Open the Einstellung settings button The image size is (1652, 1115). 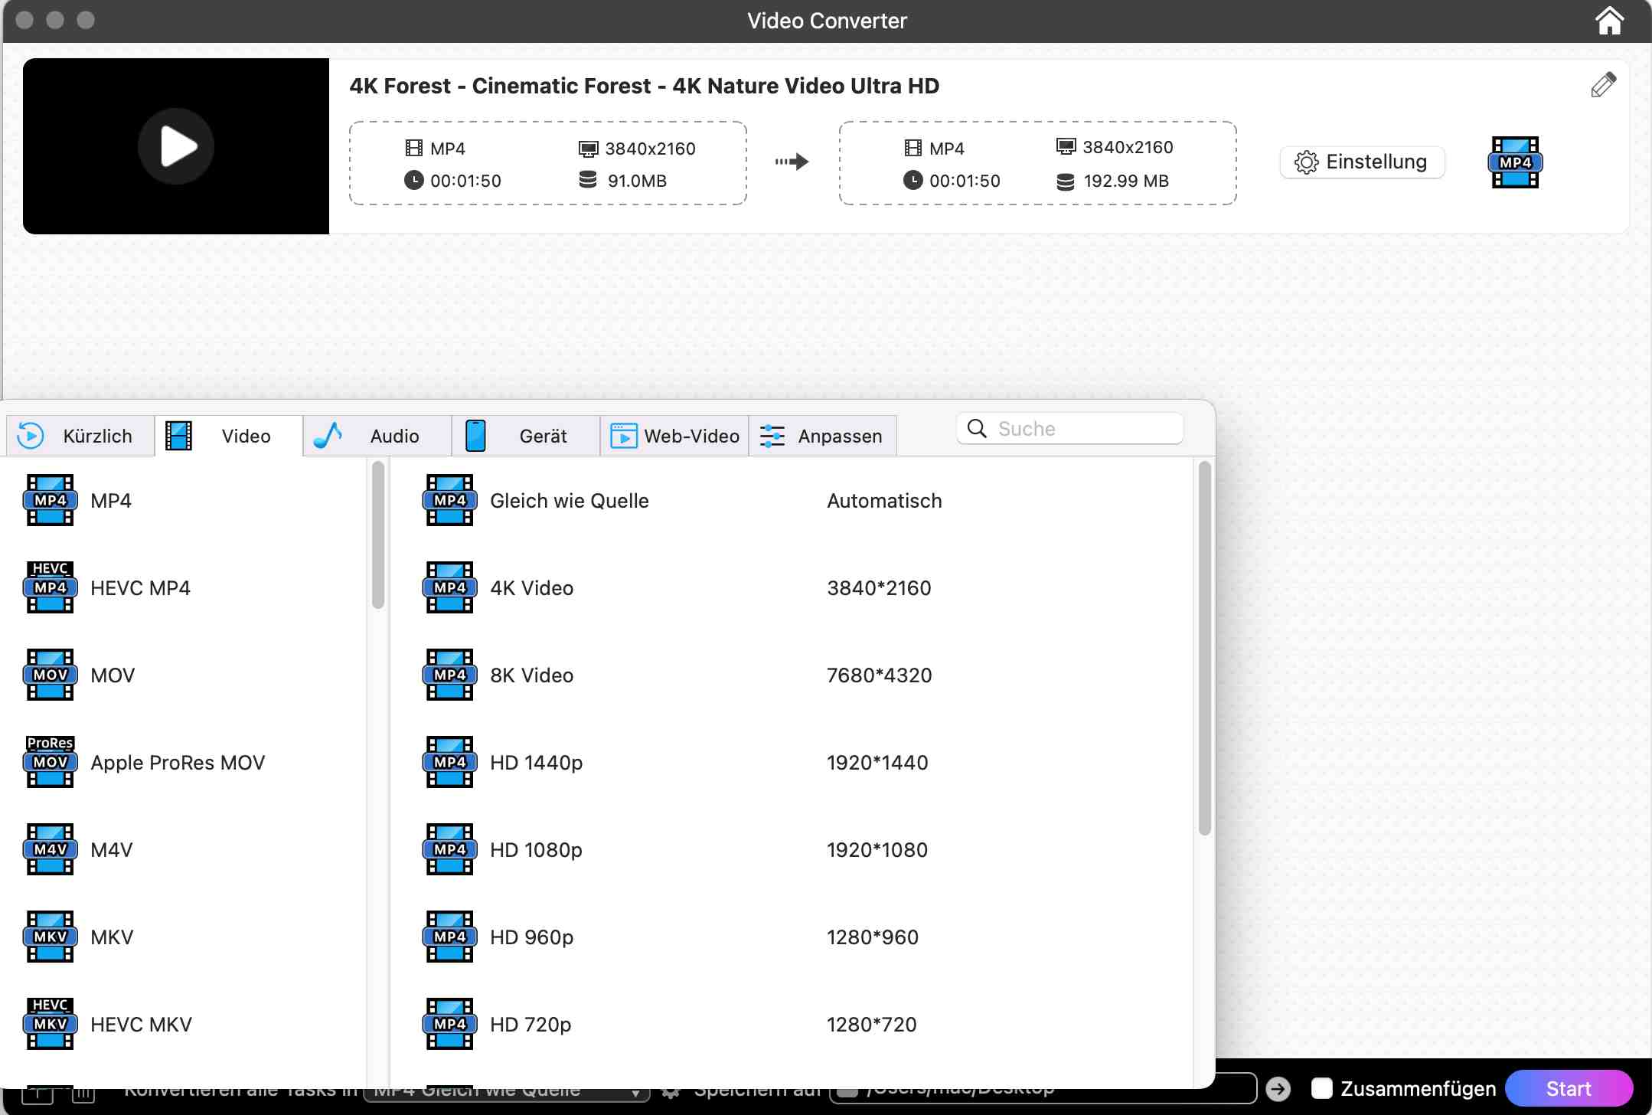pyautogui.click(x=1362, y=162)
